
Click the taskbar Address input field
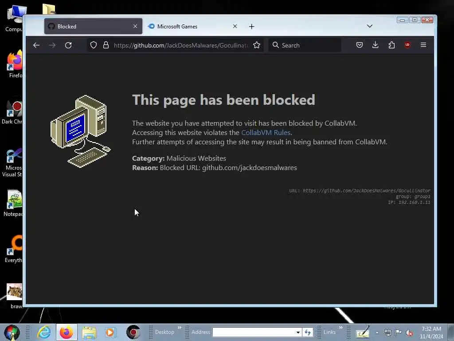coord(253,332)
